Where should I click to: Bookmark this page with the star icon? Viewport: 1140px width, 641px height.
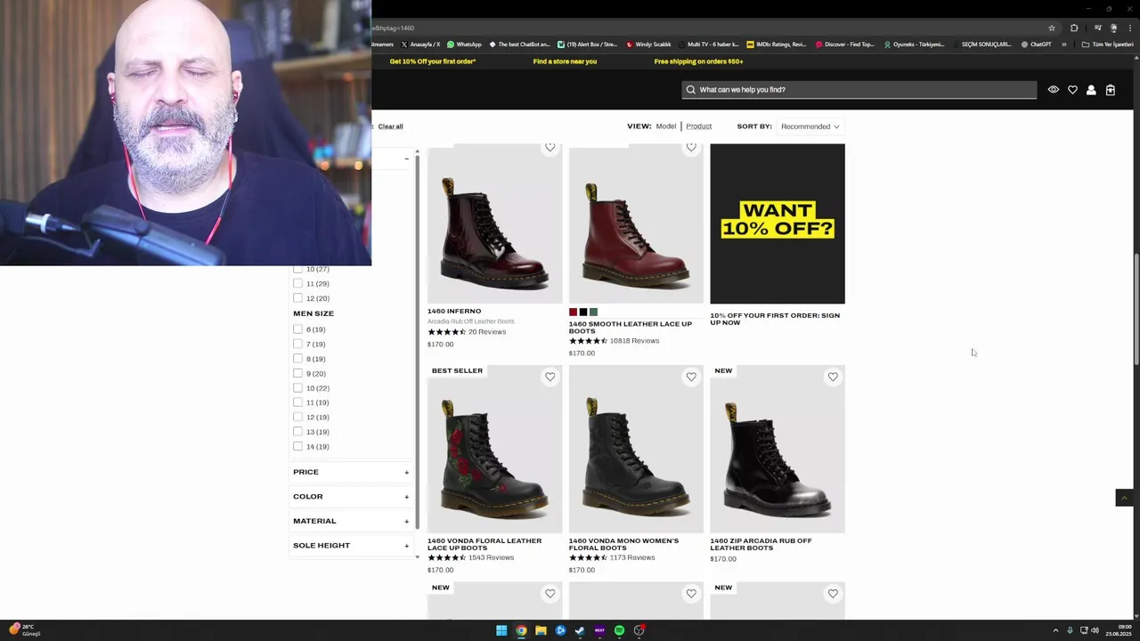point(1052,28)
